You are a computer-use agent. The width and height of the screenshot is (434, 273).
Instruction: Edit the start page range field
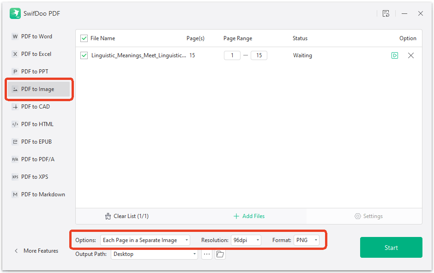pyautogui.click(x=232, y=55)
